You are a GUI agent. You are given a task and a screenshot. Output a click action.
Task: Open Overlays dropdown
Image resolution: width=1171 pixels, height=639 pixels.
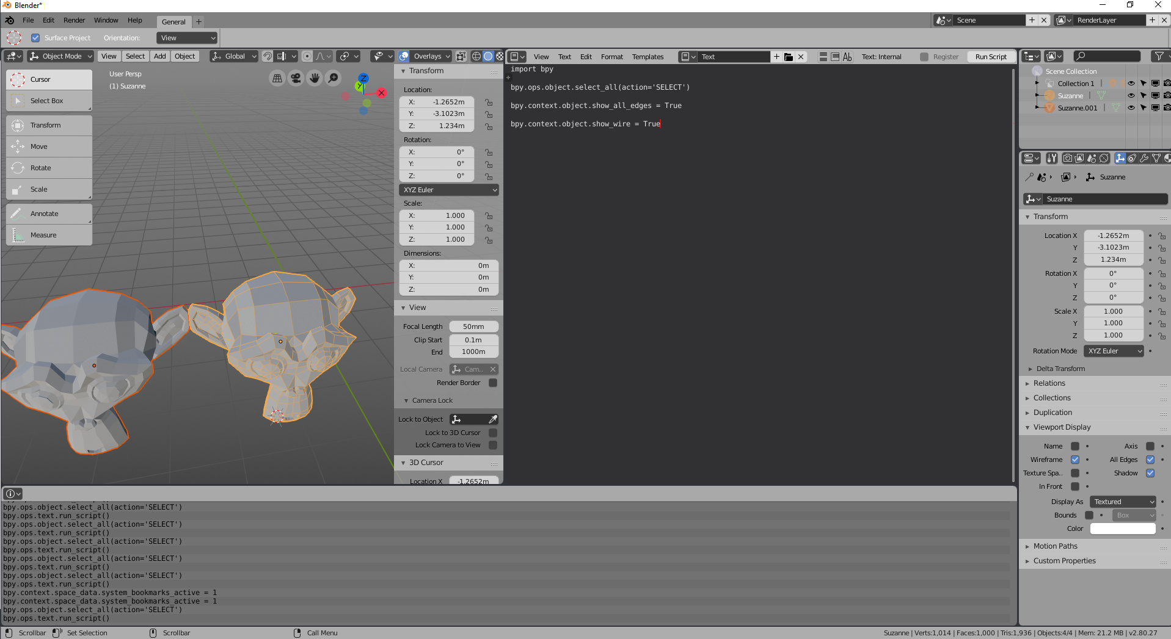[431, 56]
